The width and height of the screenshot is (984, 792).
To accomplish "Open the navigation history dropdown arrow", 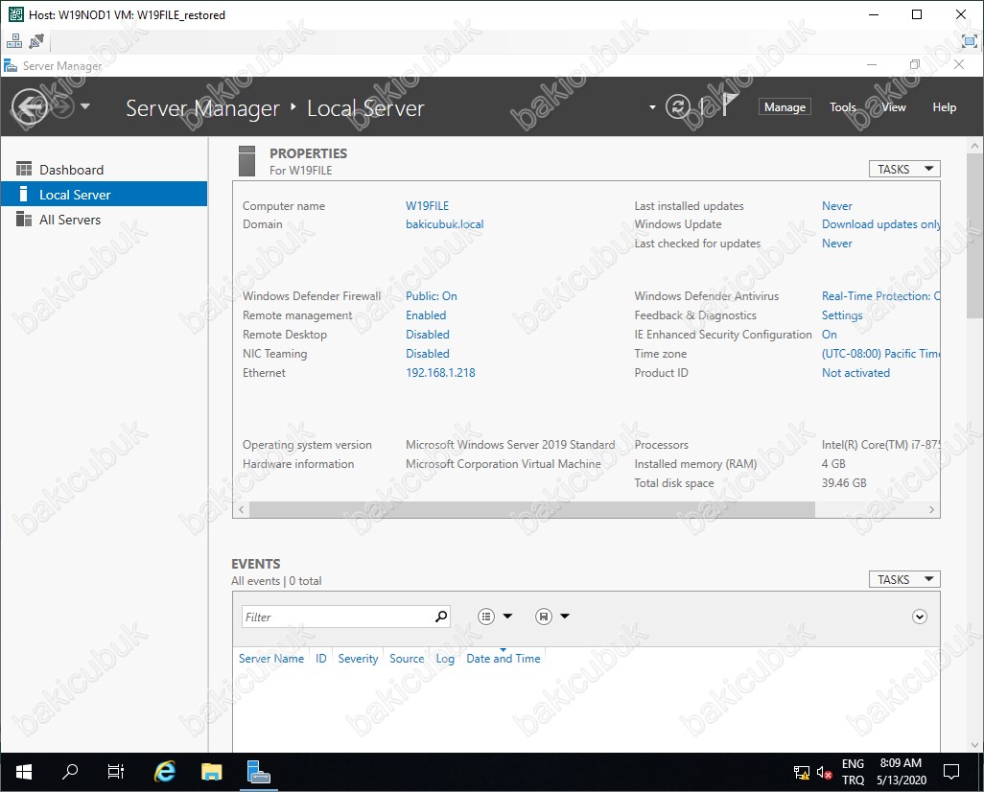I will tap(84, 106).
